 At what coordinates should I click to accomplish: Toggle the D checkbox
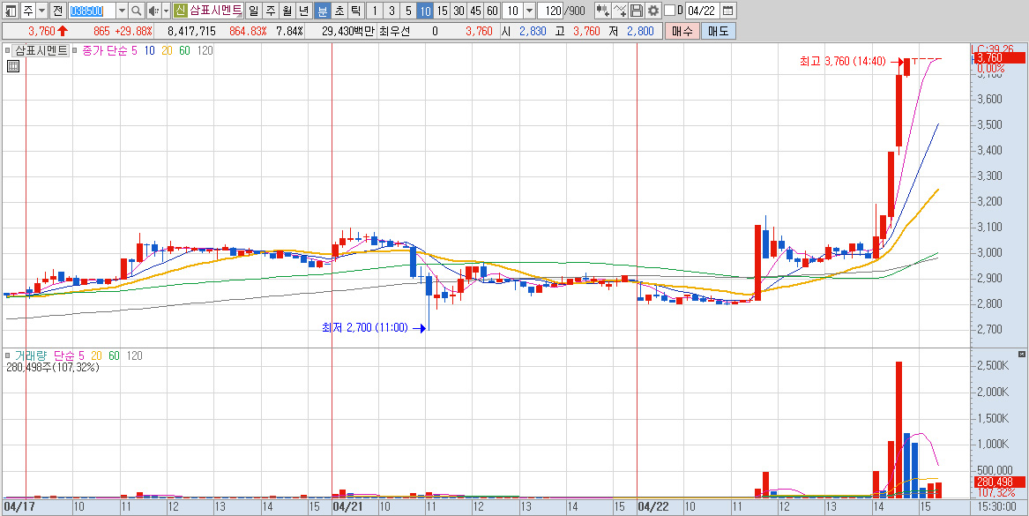coord(669,11)
